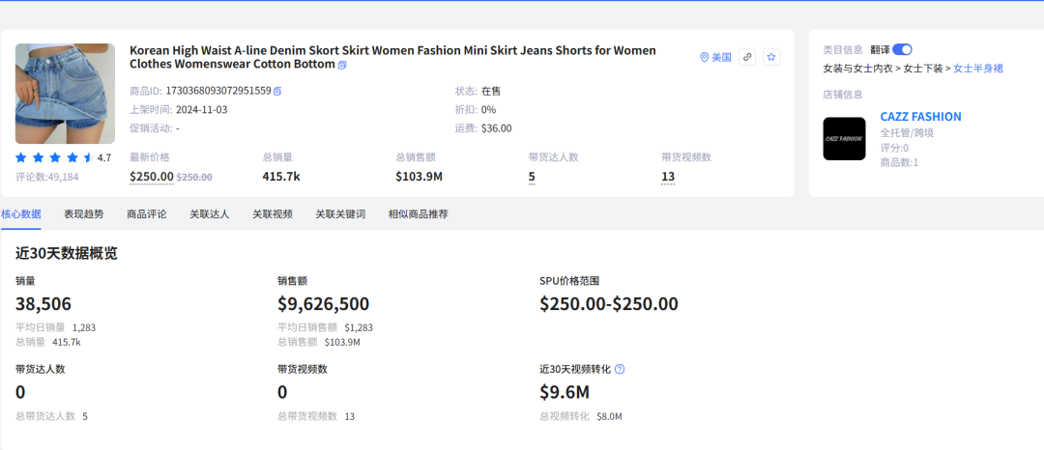Click the 总销售额 value $103.9M in header

[x=420, y=177]
